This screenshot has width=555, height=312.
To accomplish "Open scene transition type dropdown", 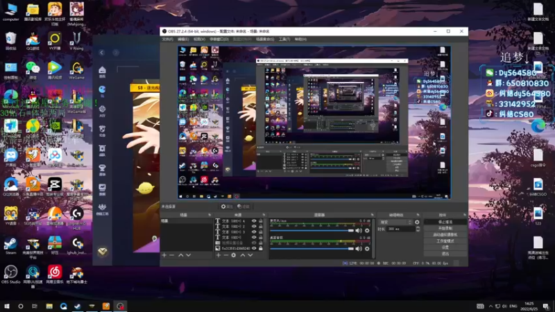I will [x=395, y=222].
